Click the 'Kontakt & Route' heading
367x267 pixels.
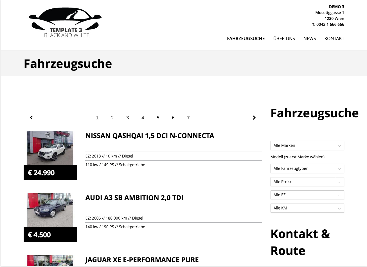pyautogui.click(x=300, y=242)
